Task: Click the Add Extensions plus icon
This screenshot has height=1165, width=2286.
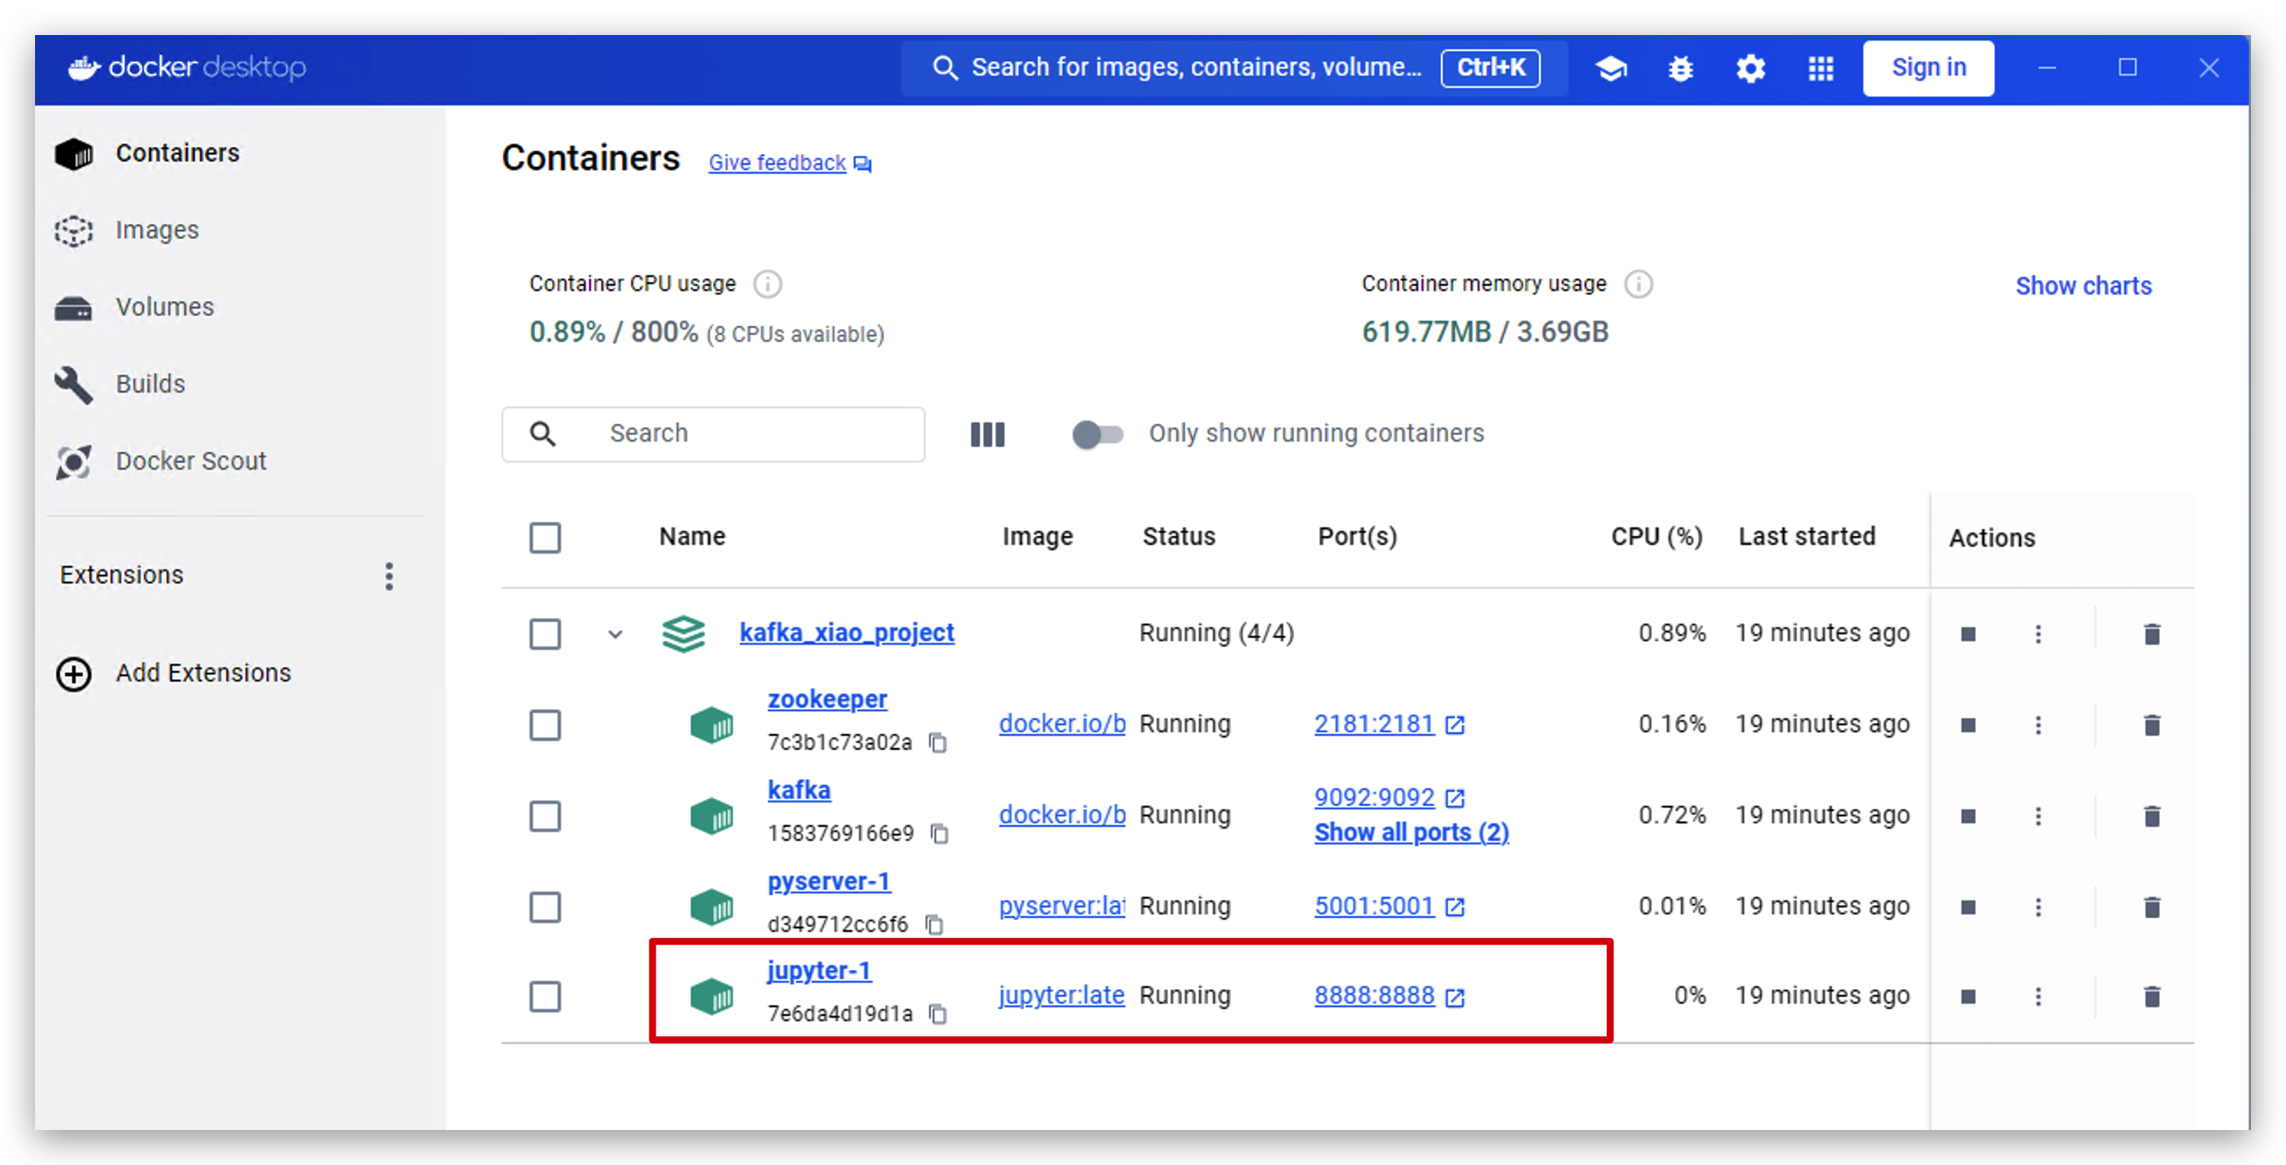Action: [74, 674]
